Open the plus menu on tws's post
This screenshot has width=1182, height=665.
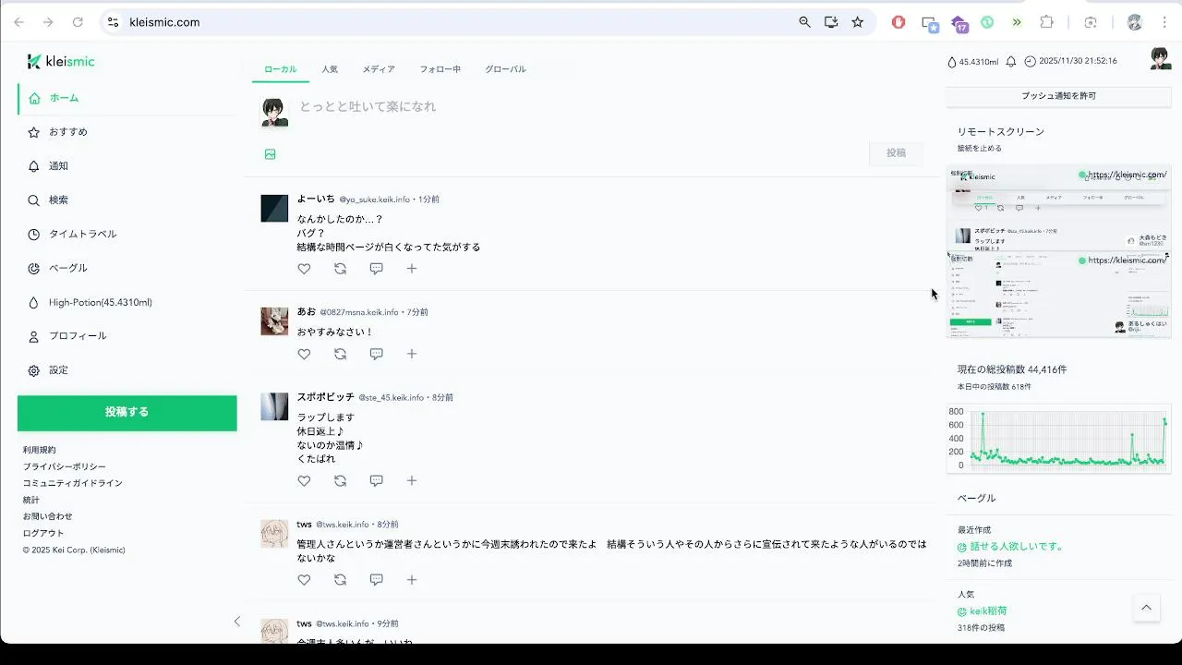click(412, 580)
